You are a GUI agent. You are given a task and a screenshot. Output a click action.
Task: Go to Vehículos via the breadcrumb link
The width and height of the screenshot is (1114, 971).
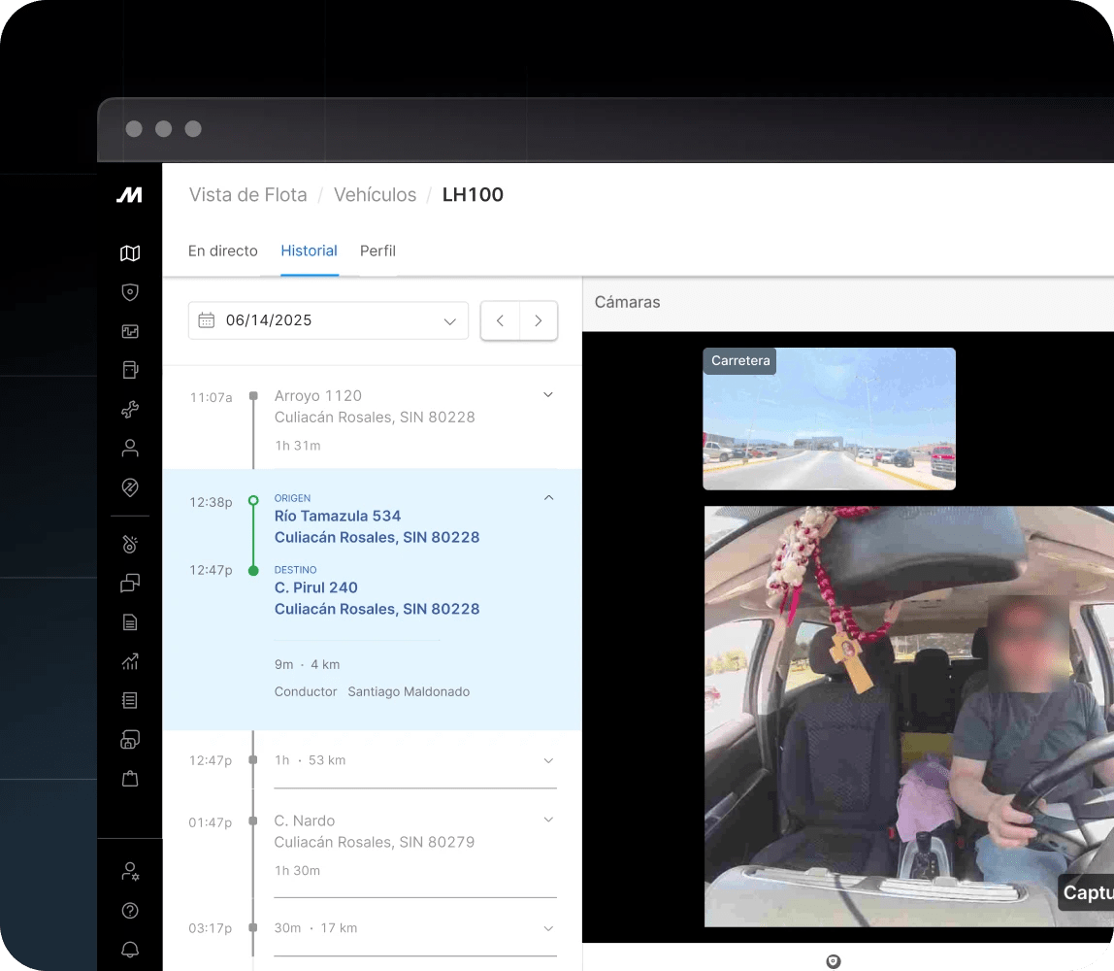pos(375,194)
